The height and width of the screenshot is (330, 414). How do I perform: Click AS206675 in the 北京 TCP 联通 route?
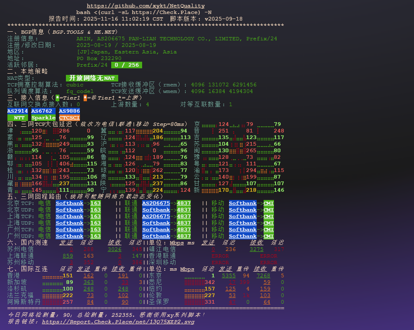pyautogui.click(x=156, y=203)
